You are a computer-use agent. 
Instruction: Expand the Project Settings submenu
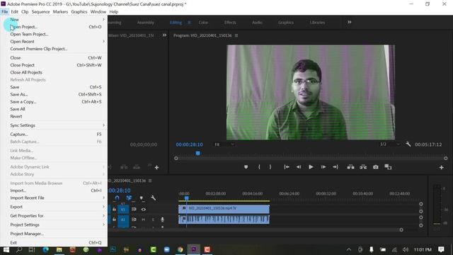(55, 225)
